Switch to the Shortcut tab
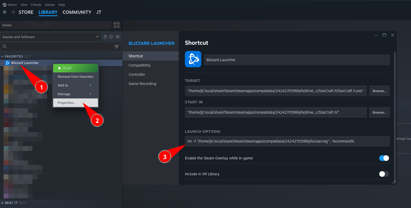Viewport: 411px width, 208px height. [x=151, y=56]
